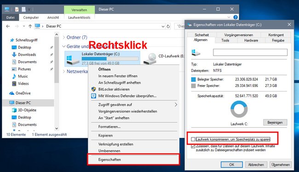The width and height of the screenshot is (299, 172).
Task: Click the pin icon next to Downloads
Action: [x=52, y=55]
